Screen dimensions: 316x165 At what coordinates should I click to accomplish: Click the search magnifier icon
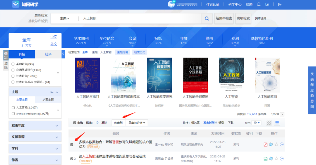tap(207, 18)
